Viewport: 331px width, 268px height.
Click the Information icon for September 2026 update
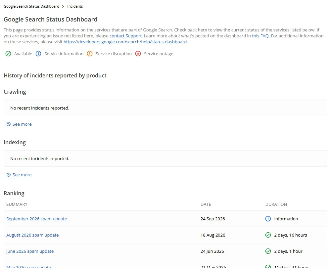coord(268,219)
